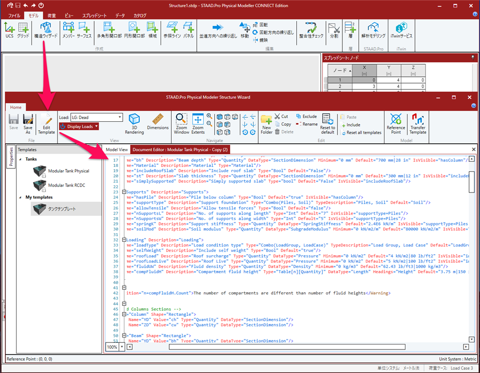The image size is (480, 373).
Task: Launch the 構造ウィザード structure wizard
Action: coord(46,30)
